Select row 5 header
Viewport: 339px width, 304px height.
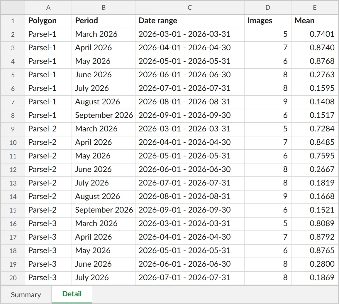click(13, 75)
